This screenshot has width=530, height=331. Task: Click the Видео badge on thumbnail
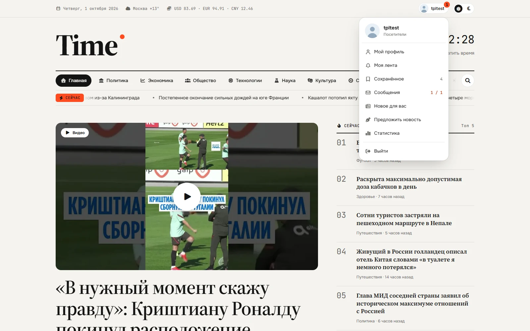click(75, 133)
